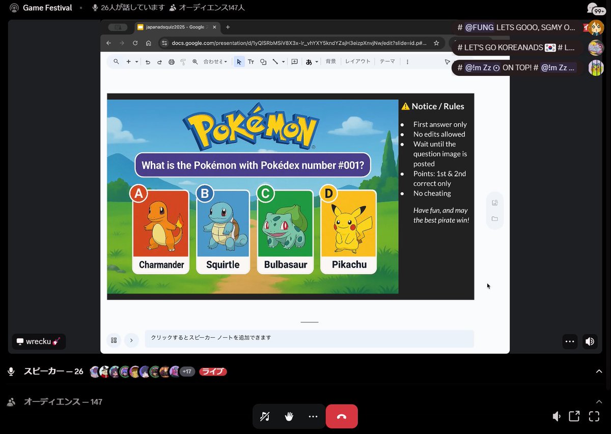Show the +17 more speakers
Image resolution: width=611 pixels, height=434 pixels.
(x=187, y=371)
